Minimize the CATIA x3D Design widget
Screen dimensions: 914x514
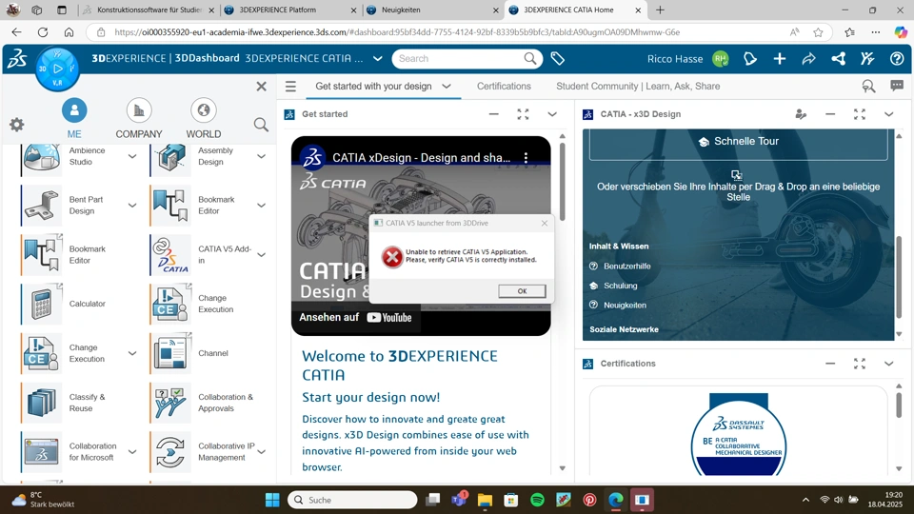pyautogui.click(x=830, y=114)
